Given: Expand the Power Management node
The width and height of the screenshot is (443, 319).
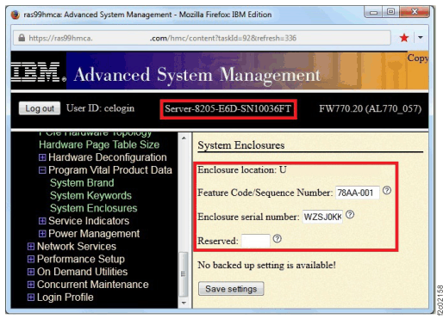Looking at the screenshot, I should pyautogui.click(x=42, y=234).
